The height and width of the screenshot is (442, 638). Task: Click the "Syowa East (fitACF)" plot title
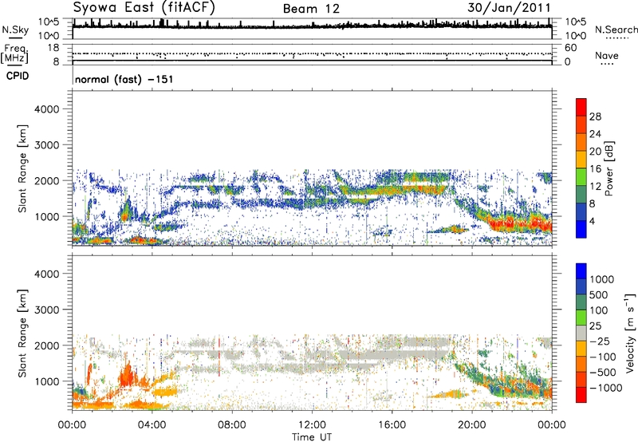coord(144,7)
